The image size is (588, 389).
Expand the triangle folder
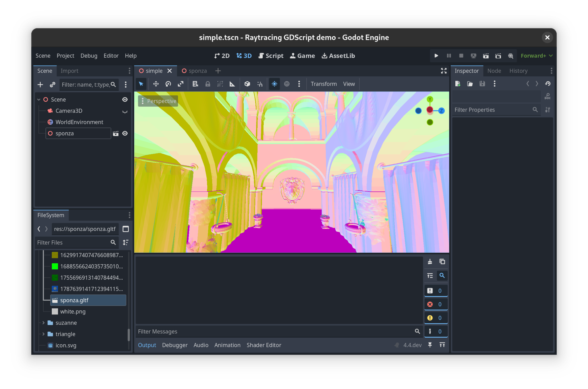43,334
